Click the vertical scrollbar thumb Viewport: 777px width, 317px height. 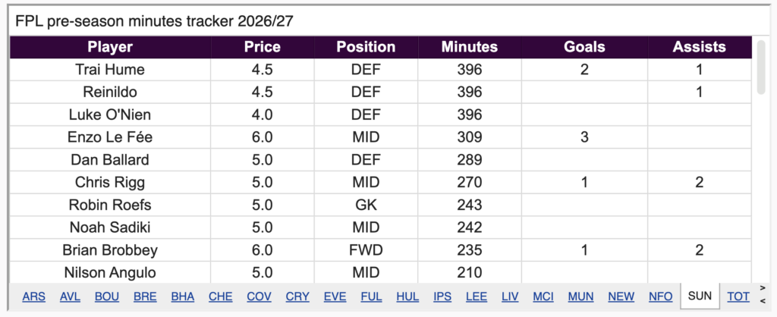point(761,67)
